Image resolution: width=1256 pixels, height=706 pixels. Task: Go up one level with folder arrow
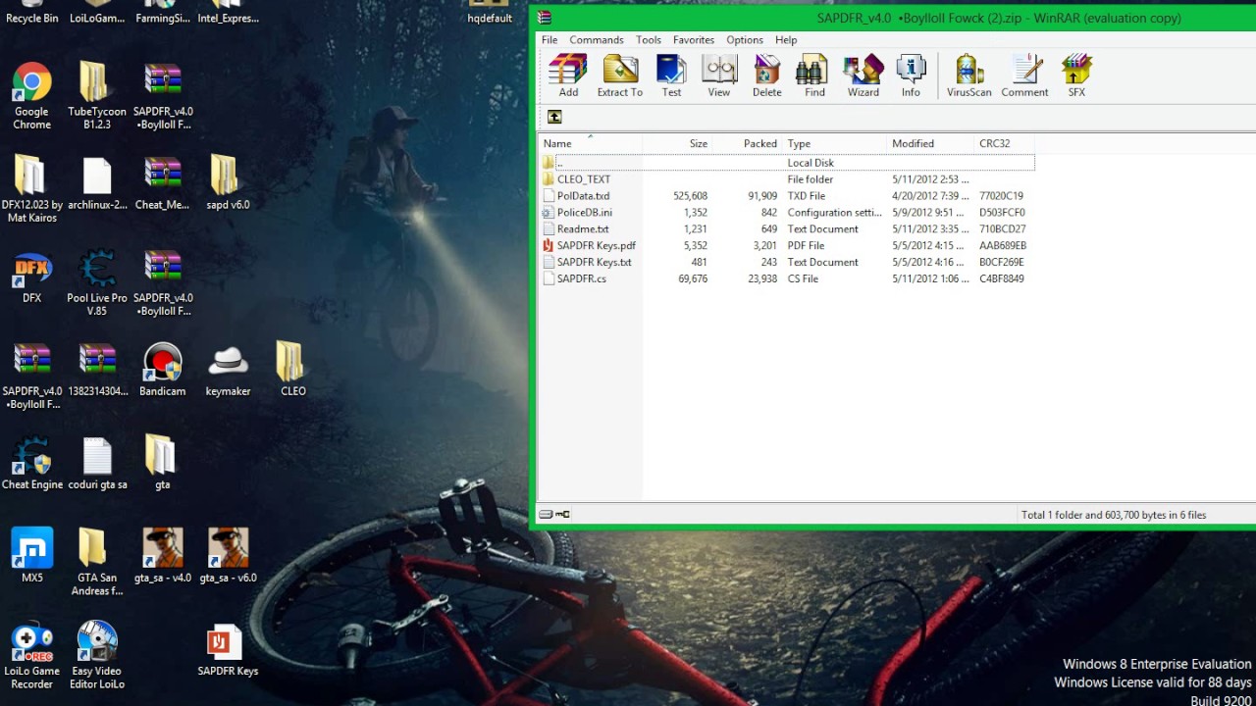[x=554, y=117]
